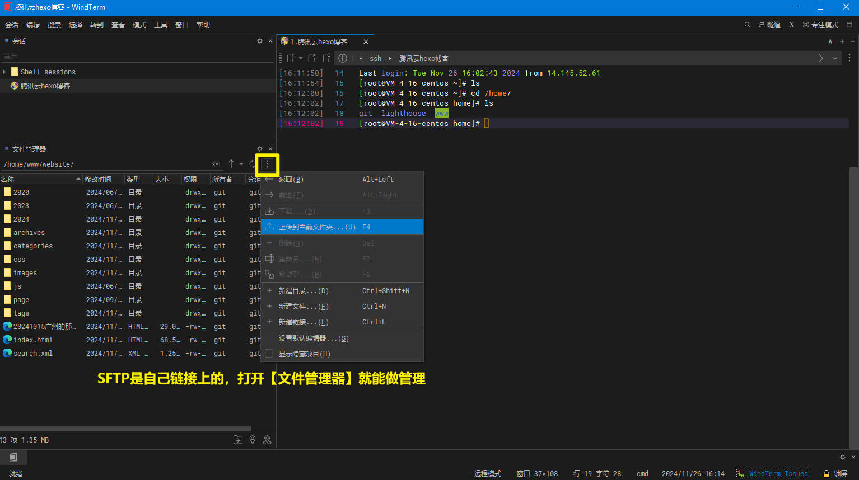Close the 文件管理器 panel
The image size is (859, 480).
click(270, 149)
